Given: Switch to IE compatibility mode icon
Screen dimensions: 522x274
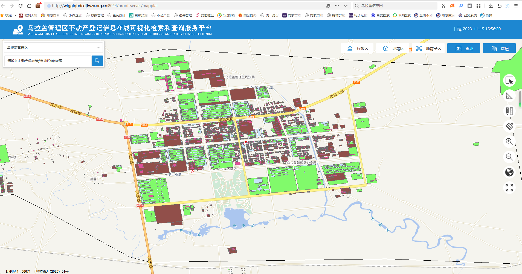Looking at the screenshot, I should [328, 6].
